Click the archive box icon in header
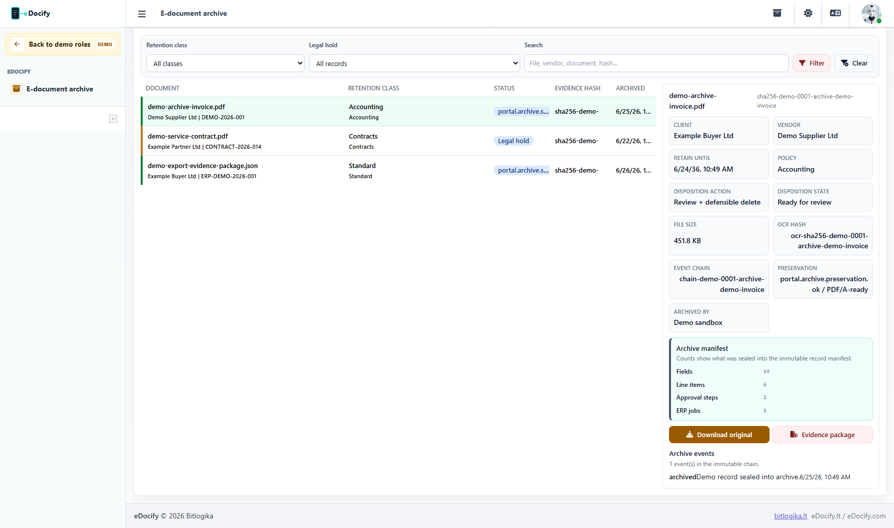 777,13
